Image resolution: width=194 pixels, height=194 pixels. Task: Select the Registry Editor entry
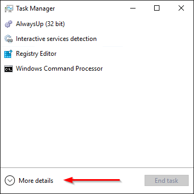(x=97, y=54)
